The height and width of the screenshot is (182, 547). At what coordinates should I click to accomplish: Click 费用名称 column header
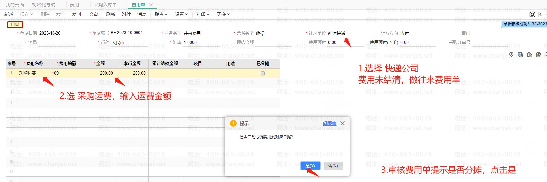click(x=33, y=64)
